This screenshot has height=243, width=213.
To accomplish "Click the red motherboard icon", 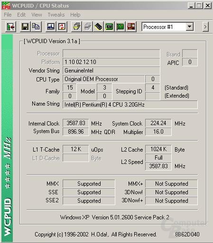I will click(131, 27).
